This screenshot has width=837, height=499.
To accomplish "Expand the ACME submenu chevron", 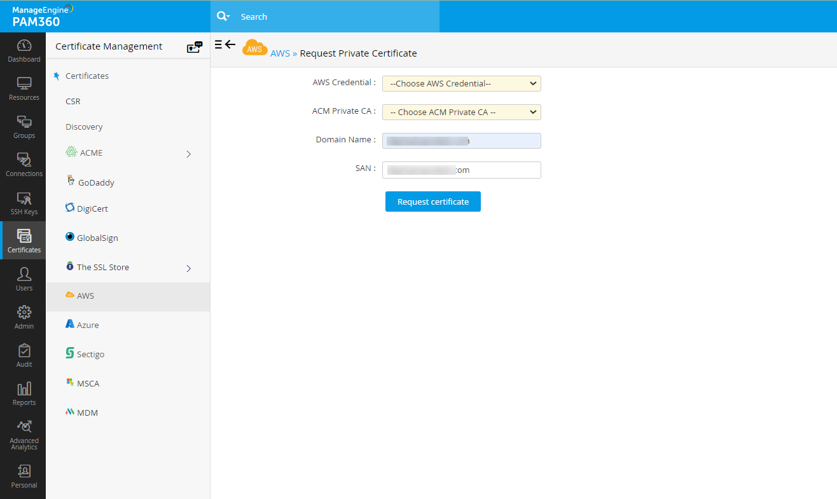I will tap(188, 154).
